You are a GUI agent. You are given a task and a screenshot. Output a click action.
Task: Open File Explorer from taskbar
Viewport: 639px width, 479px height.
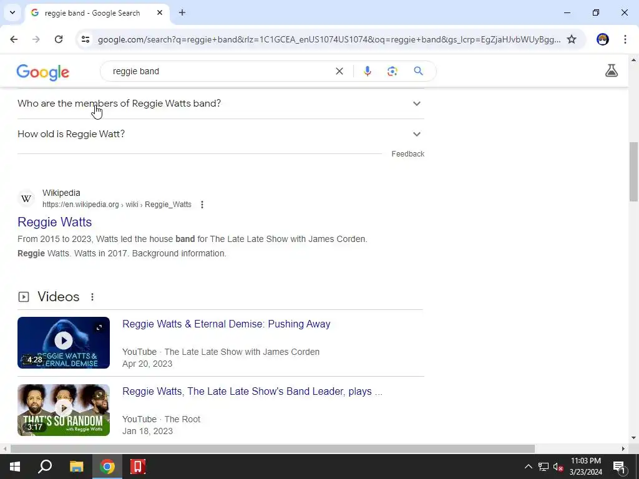[x=76, y=467]
